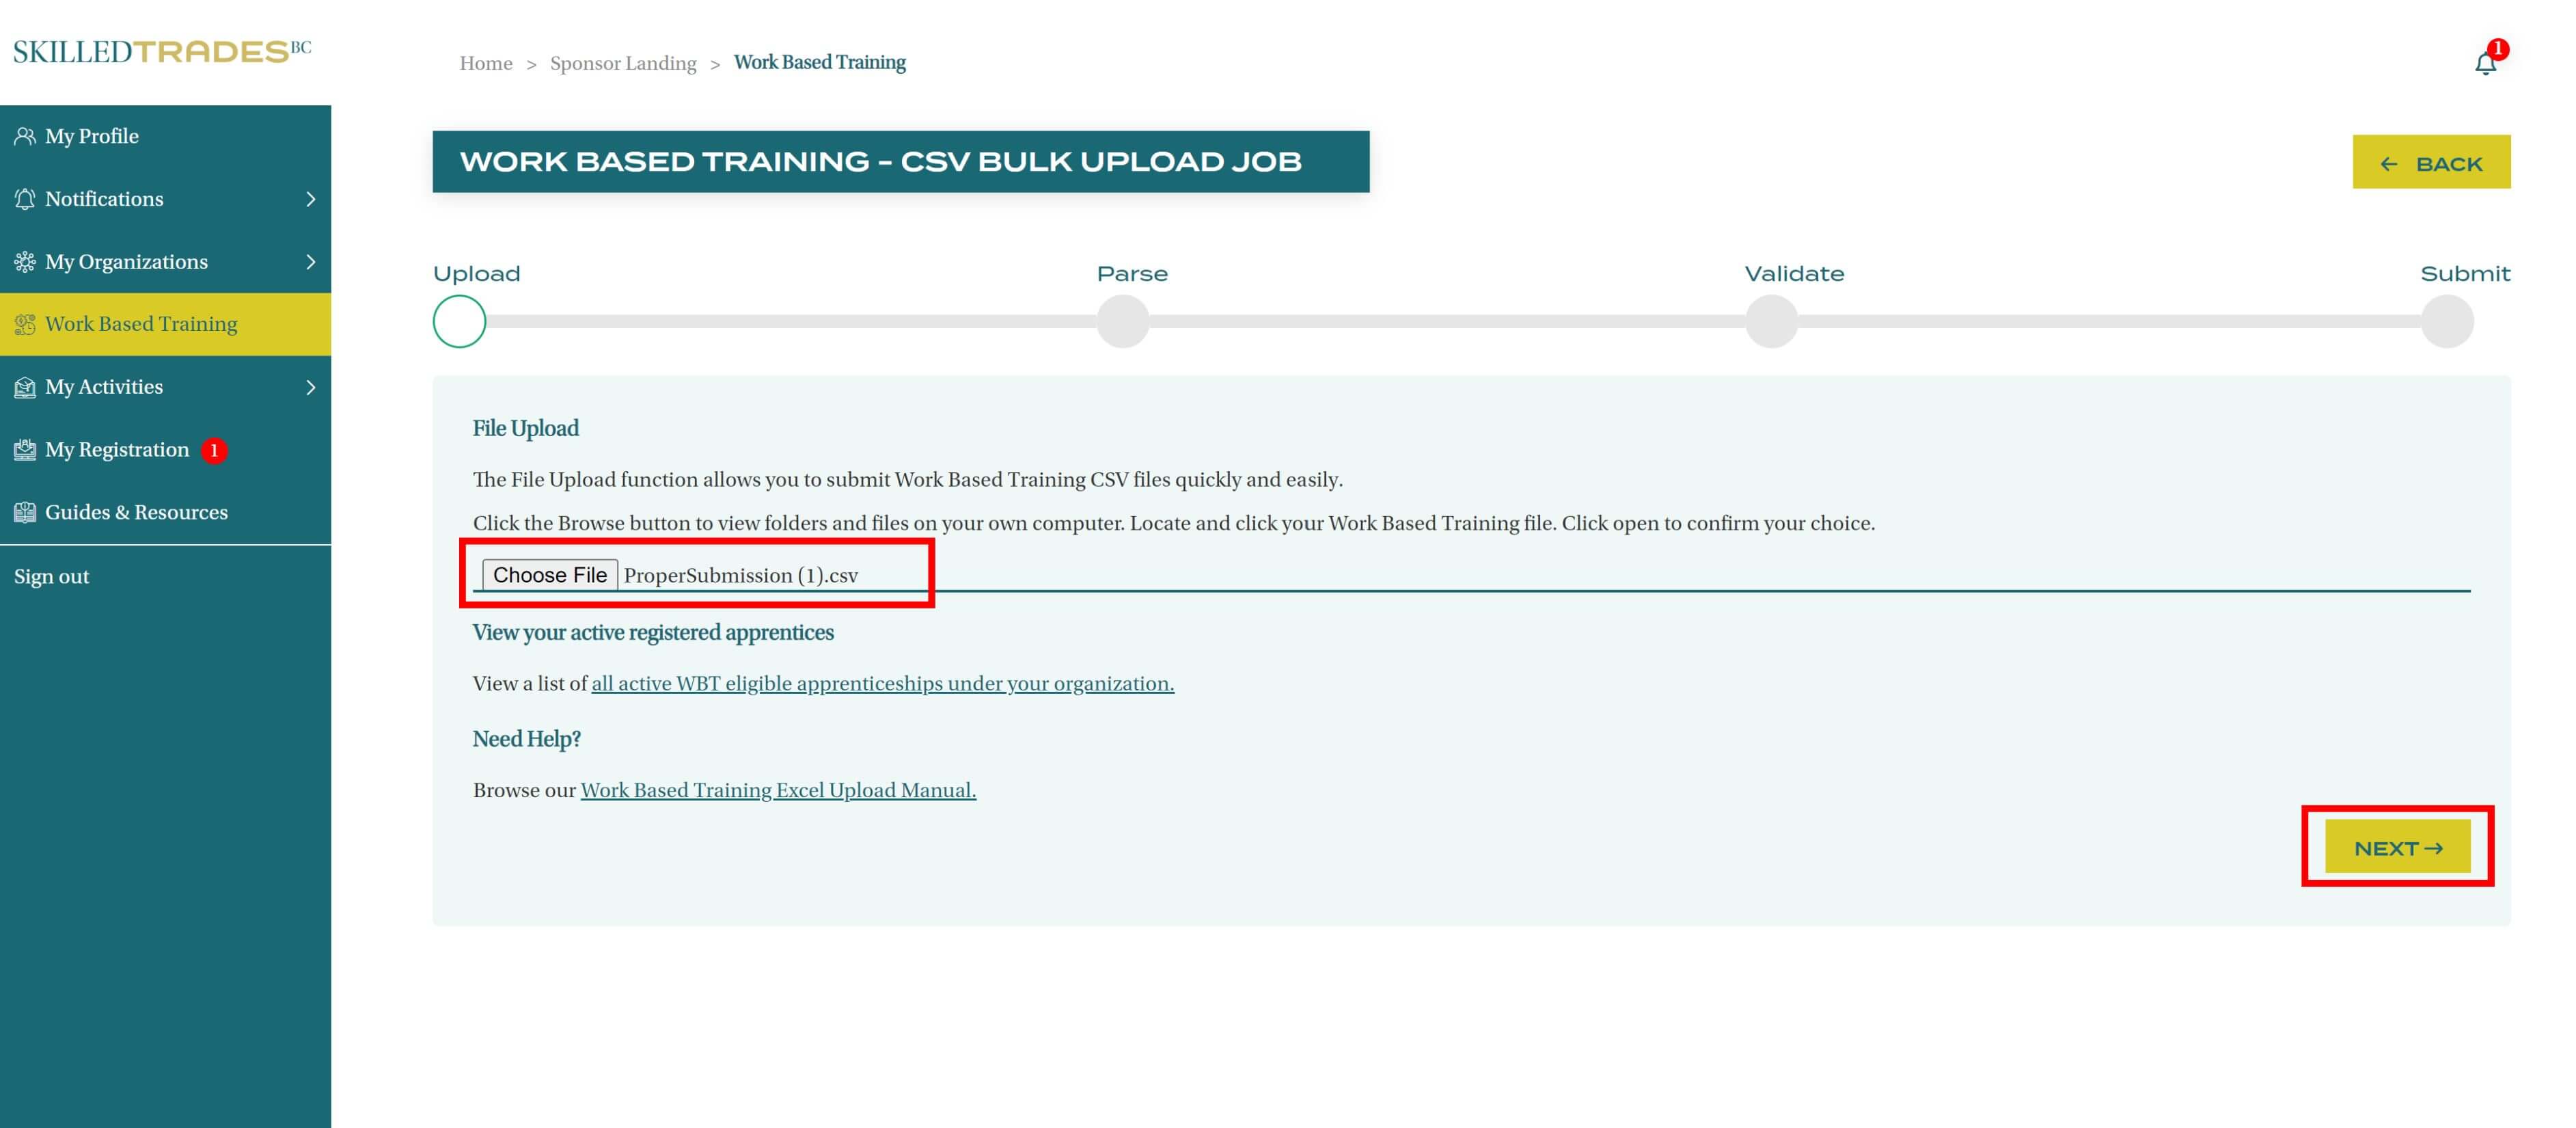Expand the Notifications submenu chevron

310,199
